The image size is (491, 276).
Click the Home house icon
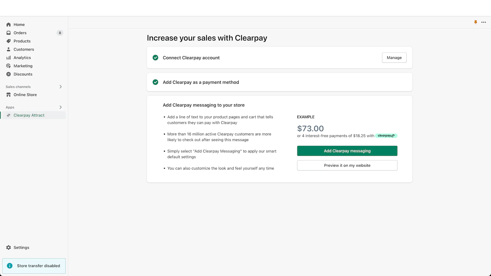click(9, 25)
